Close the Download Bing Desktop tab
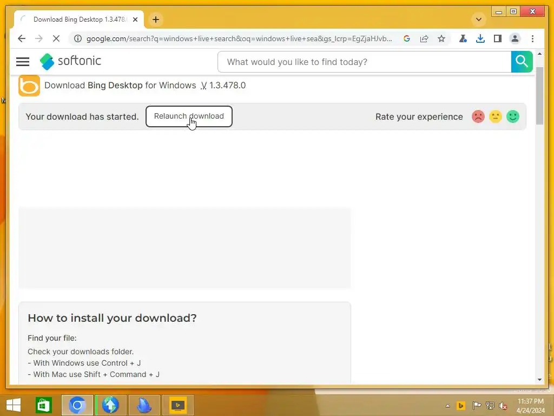The image size is (554, 416). click(x=135, y=19)
